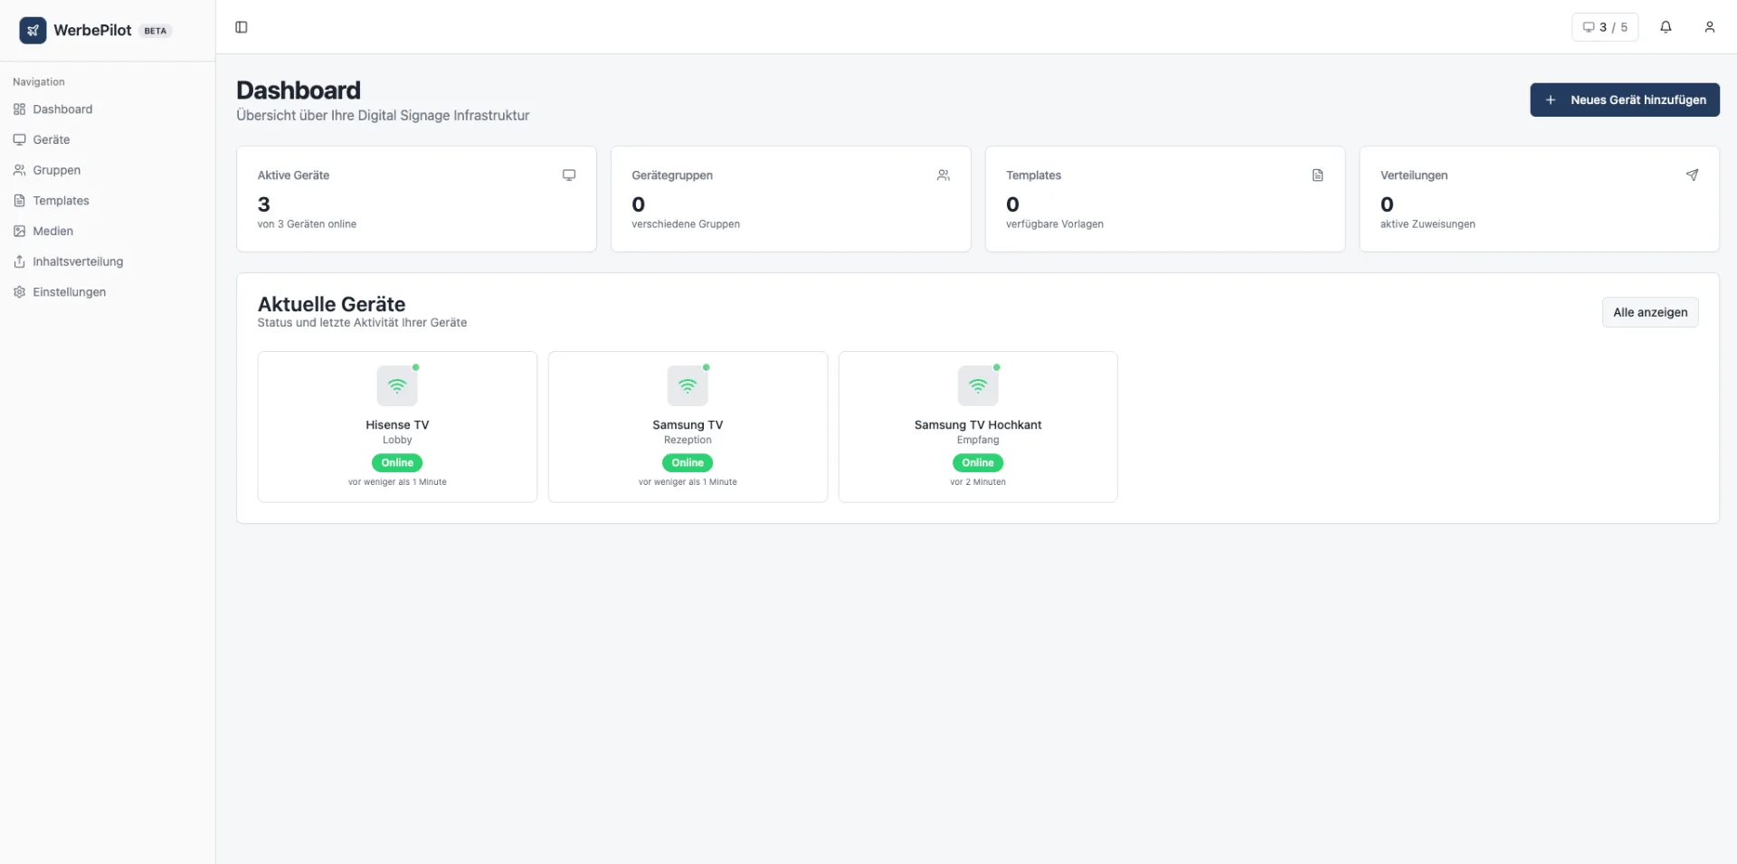
Task: Click the 'Lobby' location label
Action: (397, 440)
